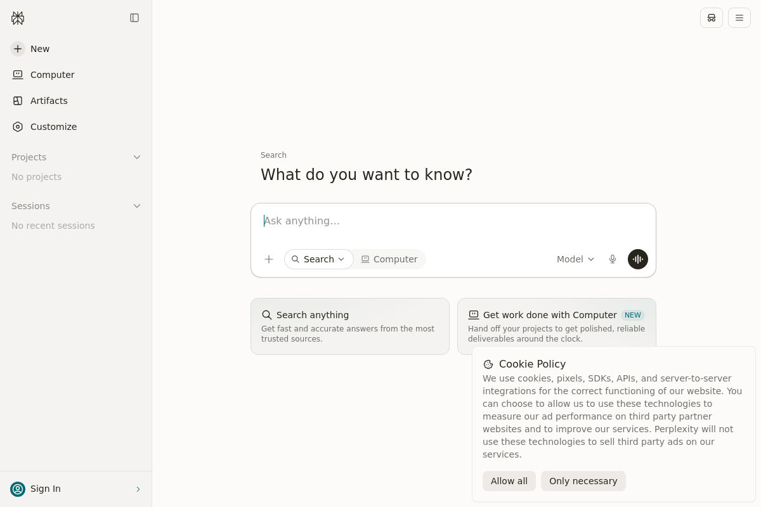Click the NEW badge on Computer card

pos(633,315)
